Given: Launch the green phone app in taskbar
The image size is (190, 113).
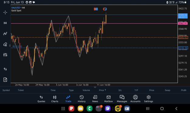Looking at the screenshot, I should tap(90, 108).
